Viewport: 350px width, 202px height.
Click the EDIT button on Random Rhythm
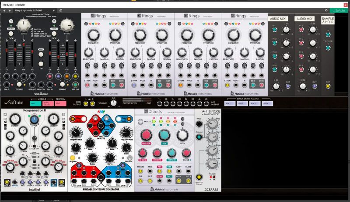point(41,54)
